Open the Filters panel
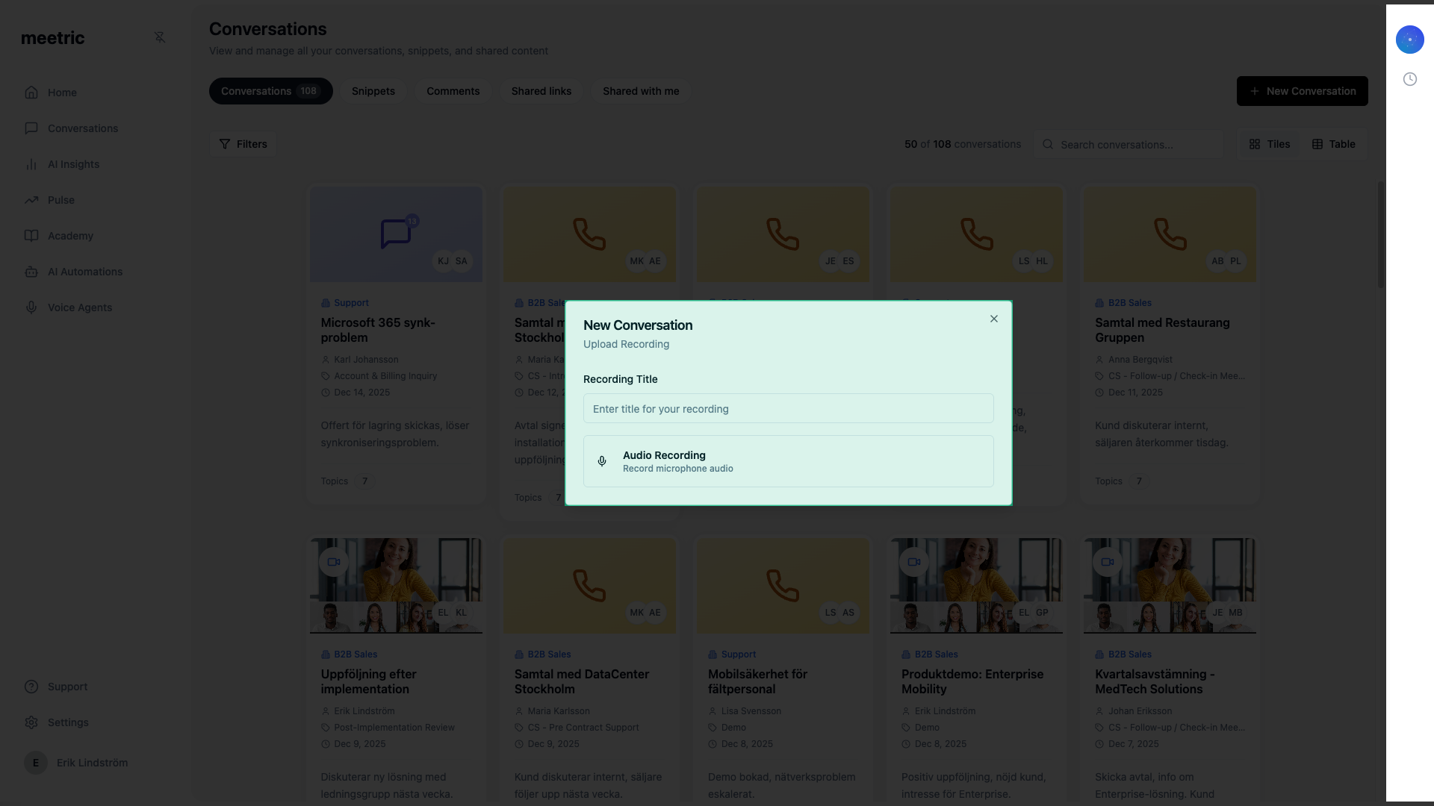Image resolution: width=1434 pixels, height=806 pixels. (243, 144)
